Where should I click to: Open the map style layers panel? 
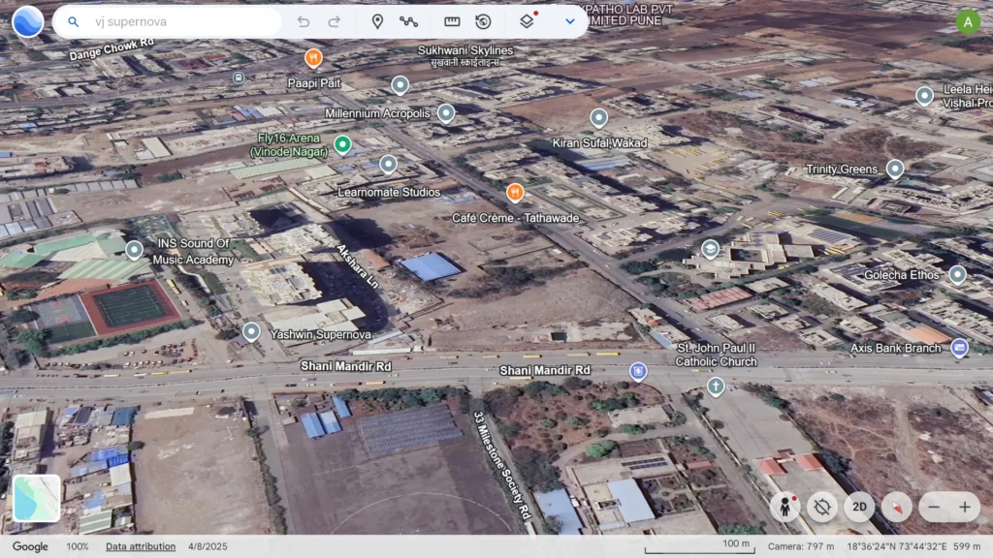pos(525,21)
